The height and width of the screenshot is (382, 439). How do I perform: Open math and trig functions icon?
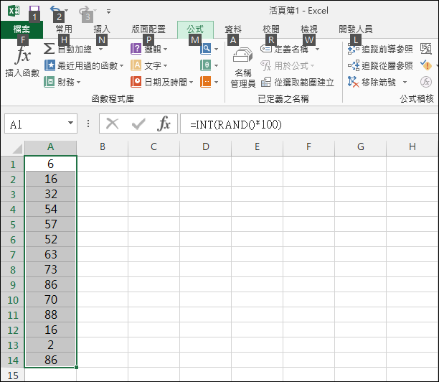coord(209,65)
